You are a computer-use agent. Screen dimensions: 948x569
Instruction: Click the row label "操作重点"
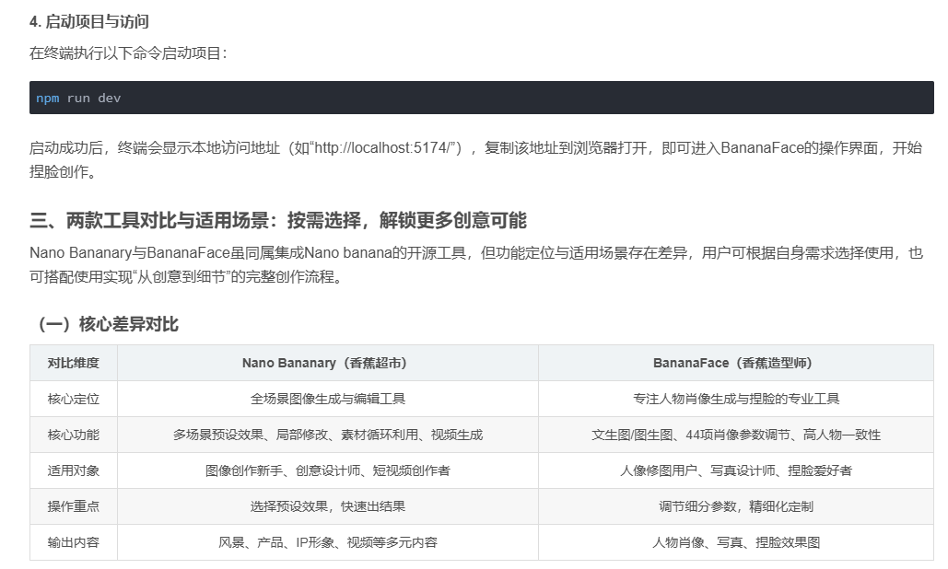(x=73, y=506)
